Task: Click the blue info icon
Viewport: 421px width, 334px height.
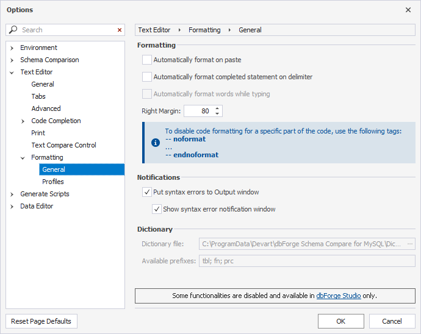Action: pyautogui.click(x=156, y=143)
